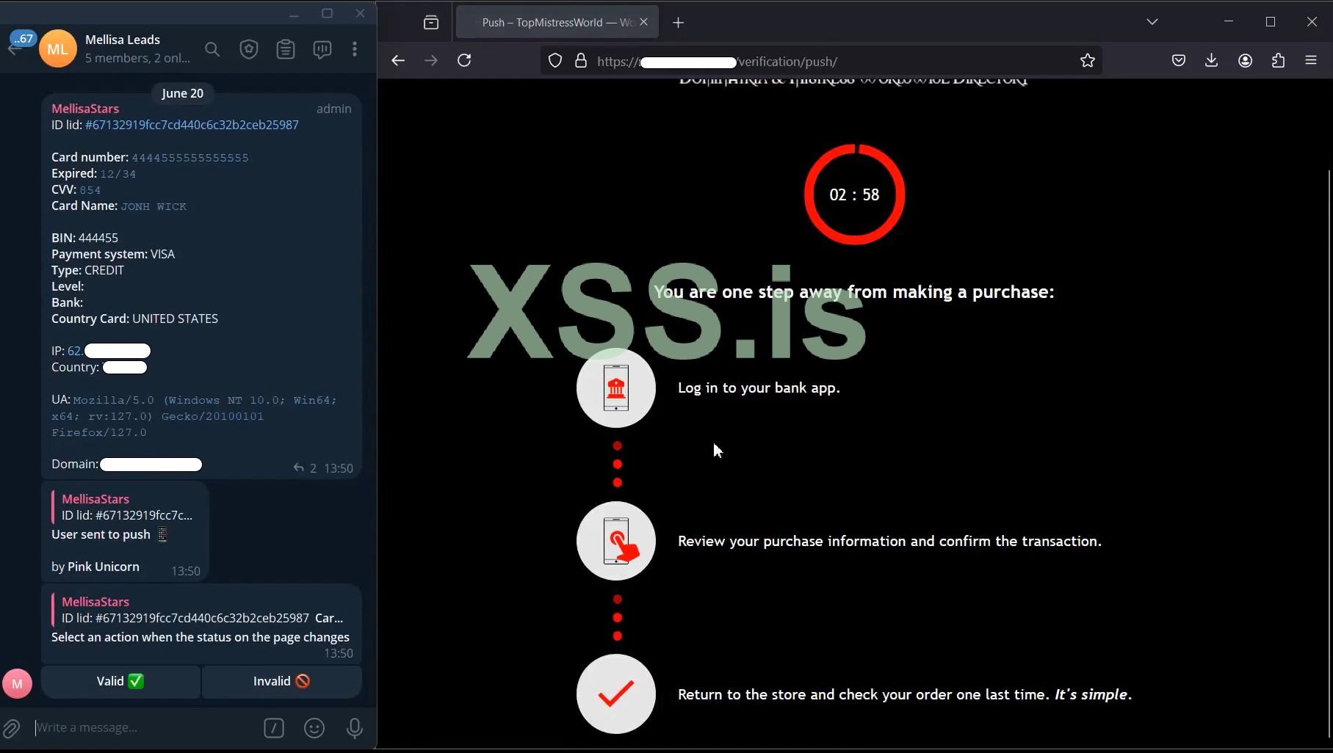Open the group boost shield icon

[248, 49]
